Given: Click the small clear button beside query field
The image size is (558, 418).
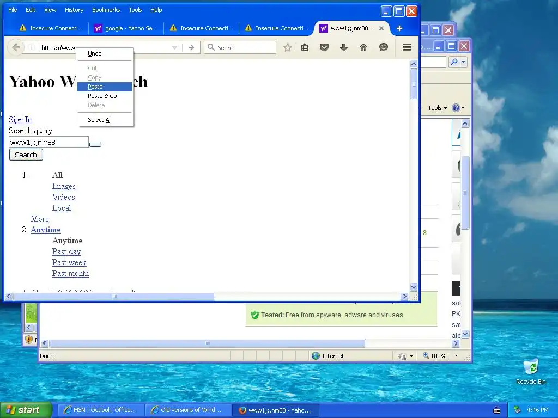Looking at the screenshot, I should (95, 145).
